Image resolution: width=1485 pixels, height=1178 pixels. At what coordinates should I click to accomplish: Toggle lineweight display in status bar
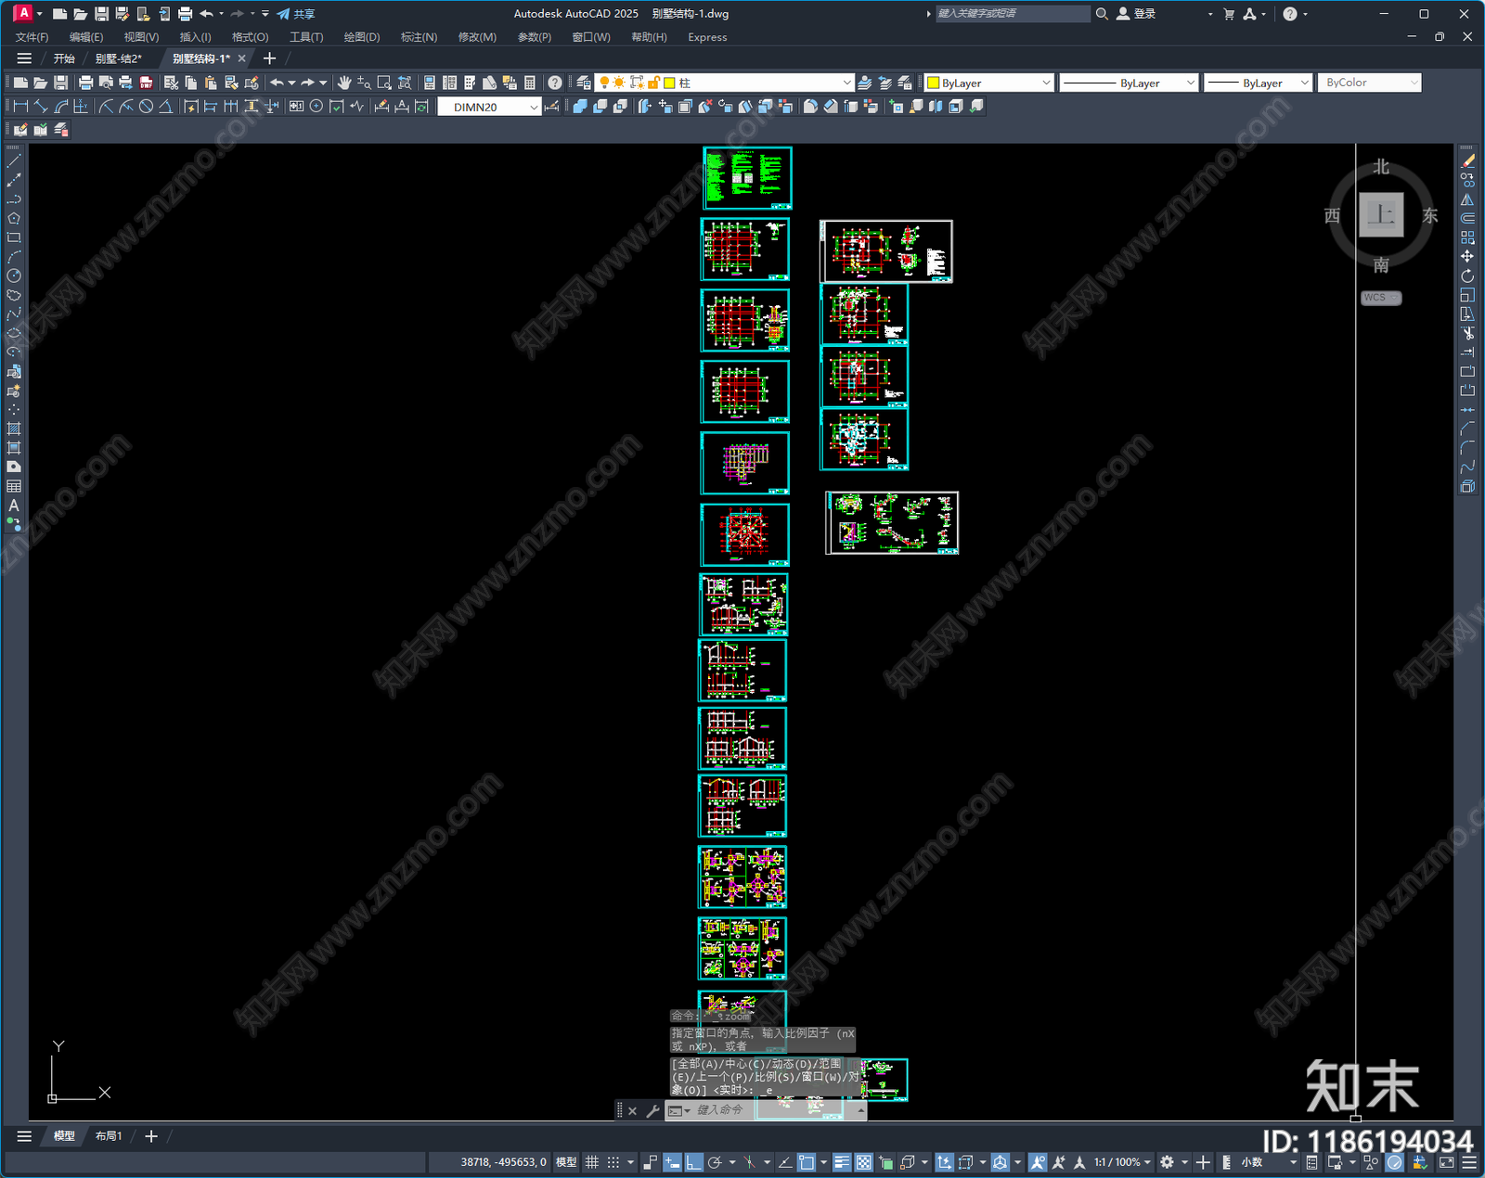pyautogui.click(x=842, y=1162)
